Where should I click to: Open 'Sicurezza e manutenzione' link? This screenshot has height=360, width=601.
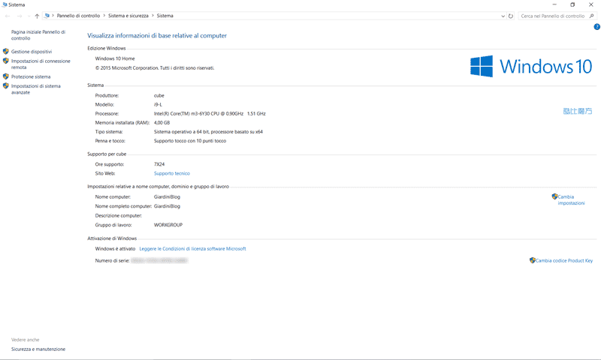38,349
